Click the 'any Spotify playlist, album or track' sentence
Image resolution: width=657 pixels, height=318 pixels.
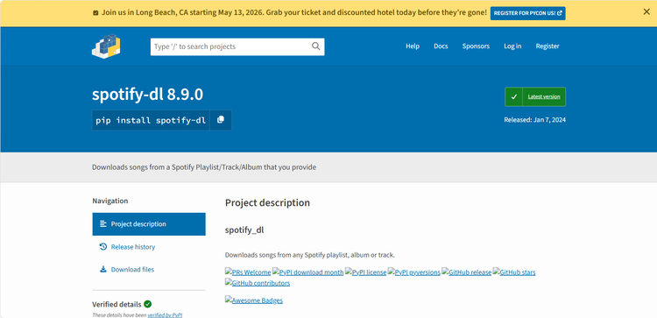pos(309,255)
